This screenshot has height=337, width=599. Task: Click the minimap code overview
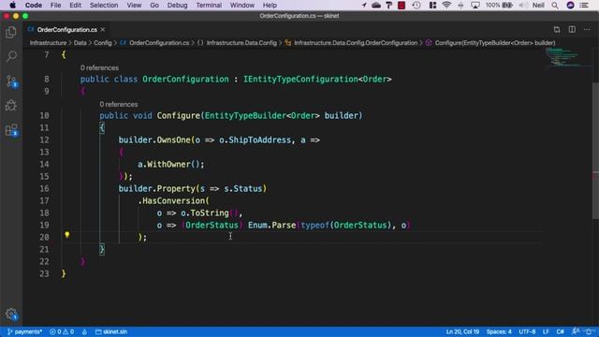pyautogui.click(x=567, y=57)
